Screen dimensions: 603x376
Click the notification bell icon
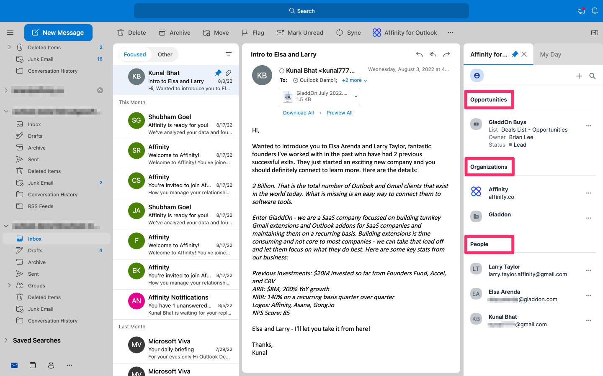click(x=595, y=11)
